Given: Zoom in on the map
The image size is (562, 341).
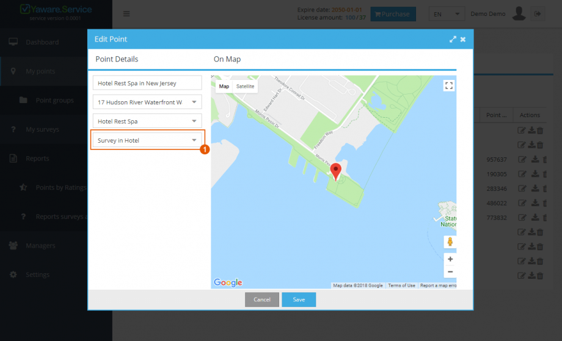Looking at the screenshot, I should point(450,259).
